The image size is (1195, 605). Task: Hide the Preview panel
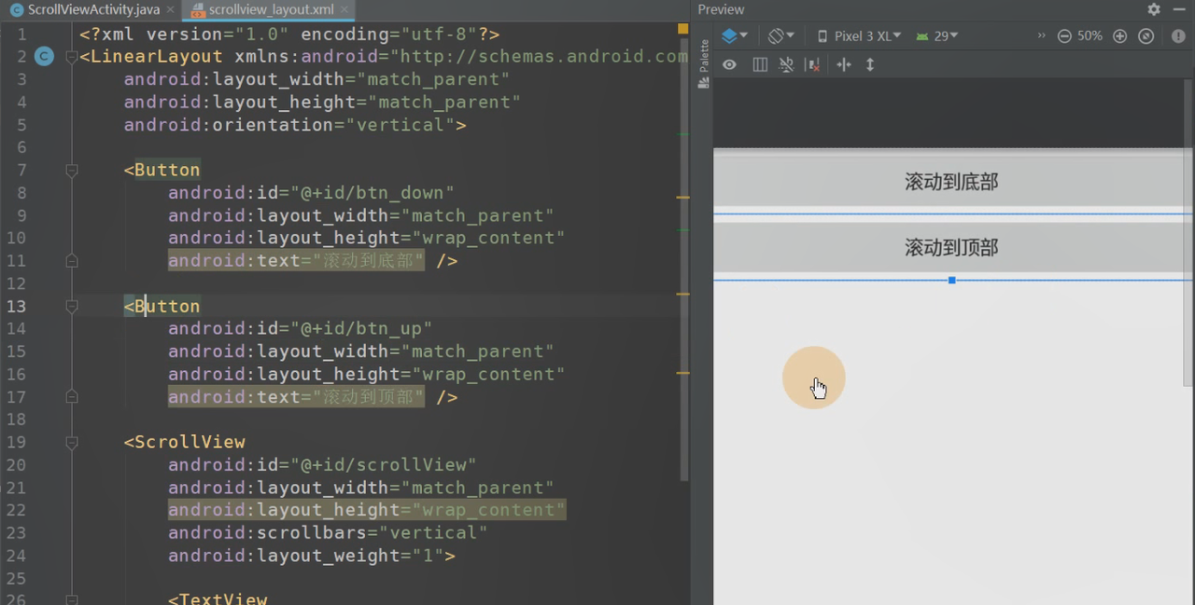(x=1179, y=9)
